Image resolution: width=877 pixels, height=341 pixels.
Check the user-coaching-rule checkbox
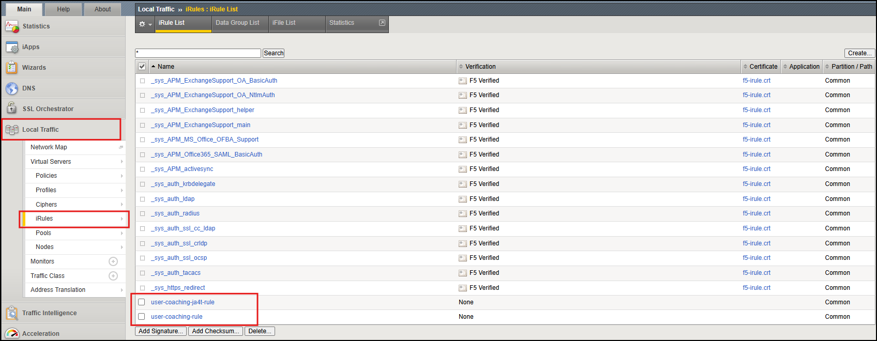coord(142,317)
